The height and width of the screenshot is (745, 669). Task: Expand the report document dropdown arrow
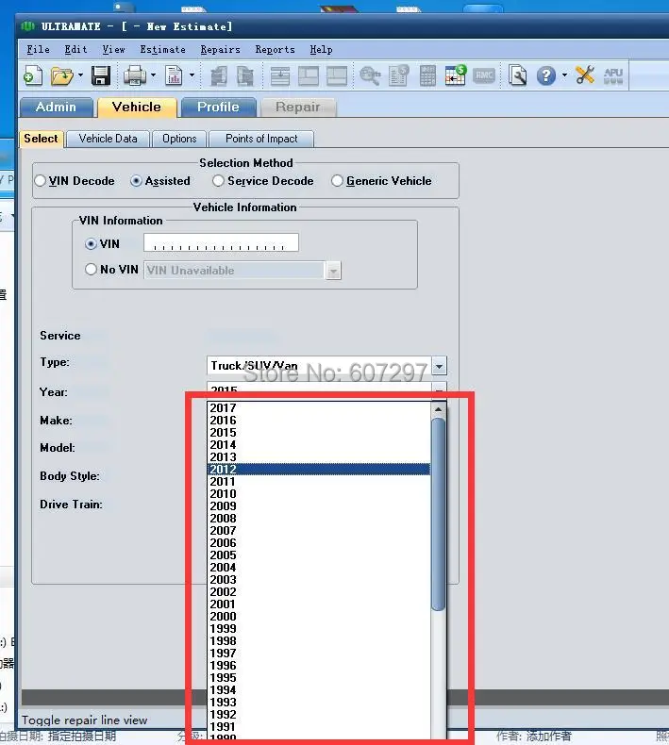click(x=192, y=75)
